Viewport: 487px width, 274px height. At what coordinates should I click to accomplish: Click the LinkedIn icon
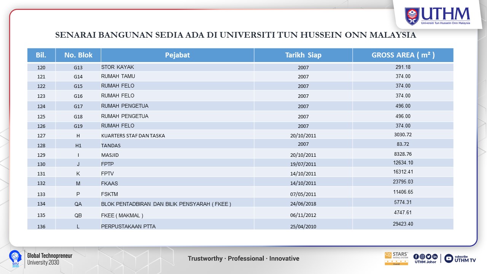pyautogui.click(x=434, y=256)
